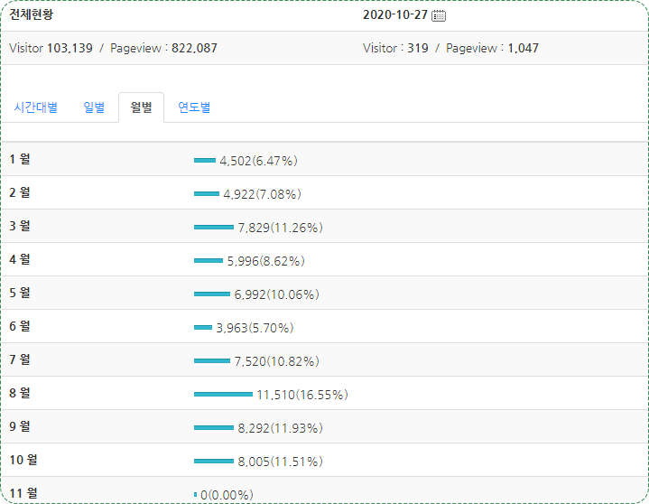
Task: Click the 8 월 row label
Action: click(x=20, y=394)
